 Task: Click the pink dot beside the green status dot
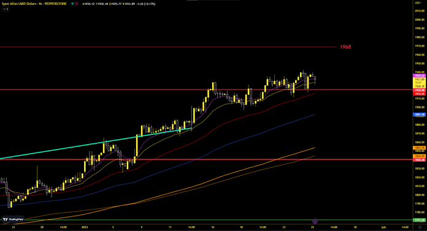pyautogui.click(x=76, y=4)
